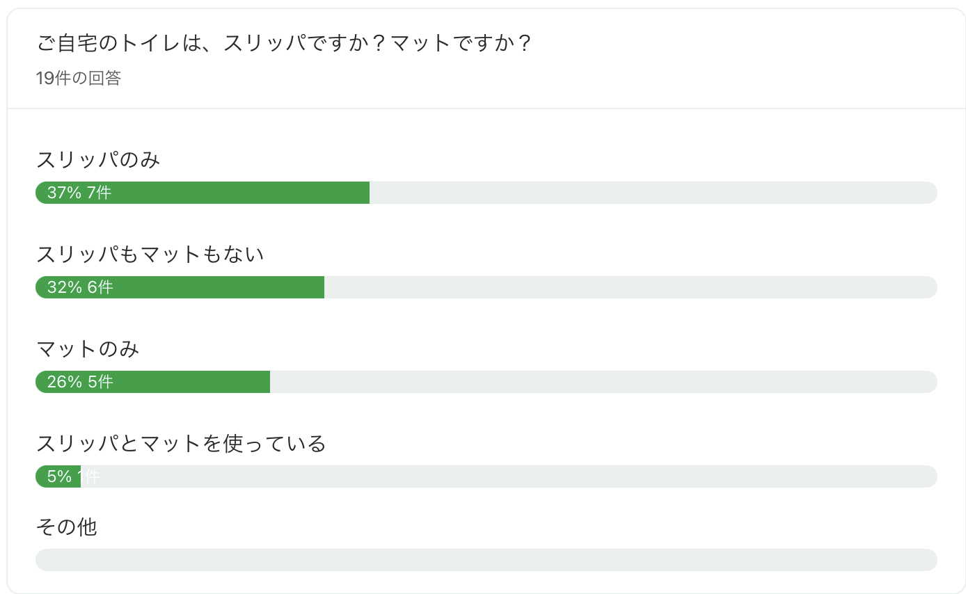Image resolution: width=966 pixels, height=594 pixels.
Task: Click the 19件の回答 response count
Action: tap(79, 78)
